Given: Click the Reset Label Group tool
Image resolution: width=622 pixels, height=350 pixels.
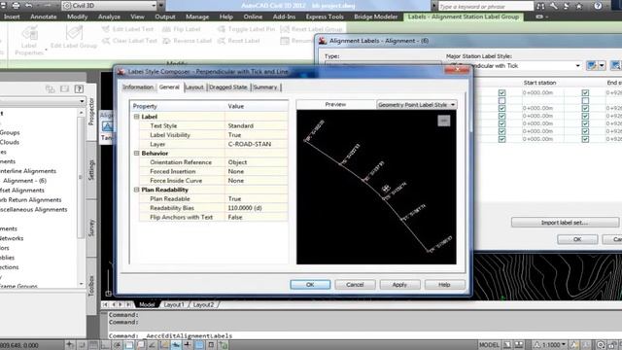Looking at the screenshot, I should coord(311,29).
